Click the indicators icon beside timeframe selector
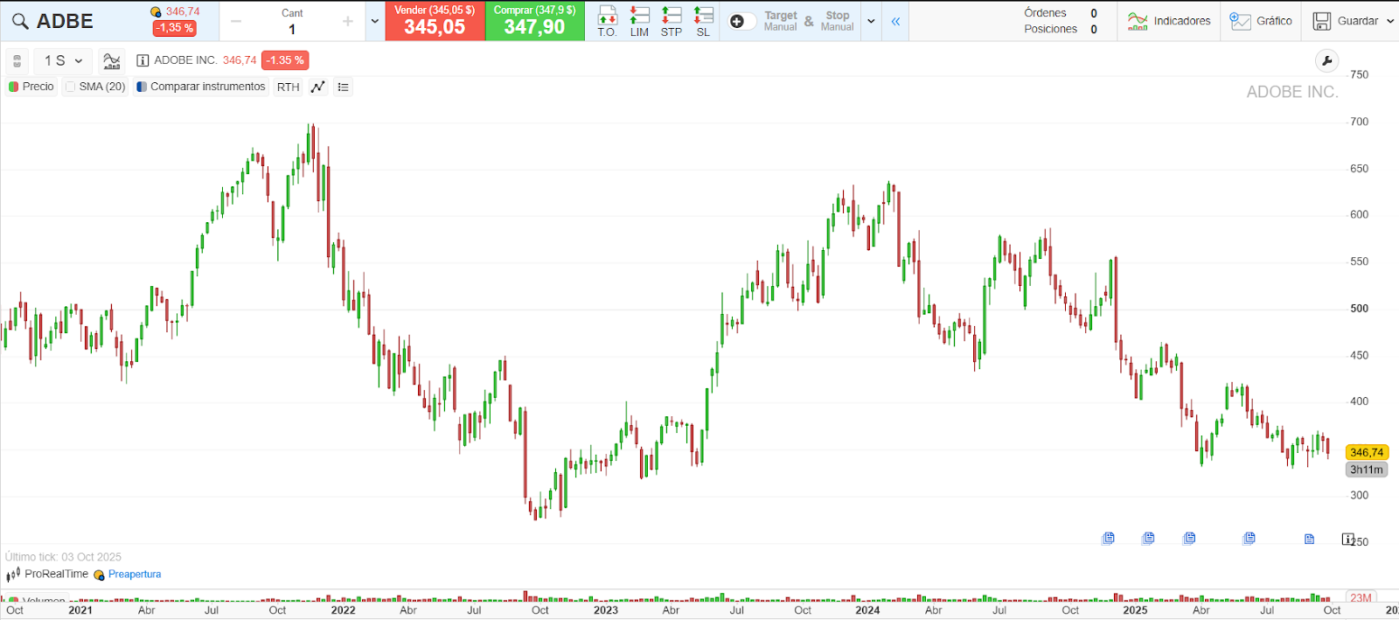Screen dimensions: 1399x620 click(x=112, y=60)
